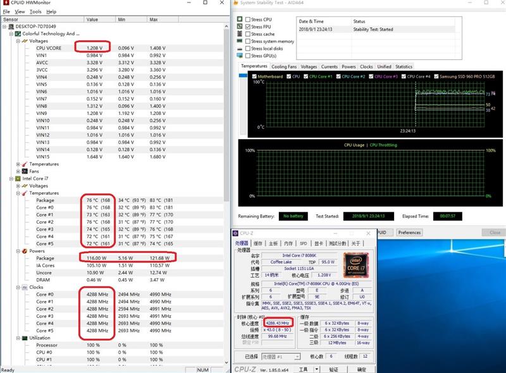Collapse the Utilization node

click(x=18, y=338)
